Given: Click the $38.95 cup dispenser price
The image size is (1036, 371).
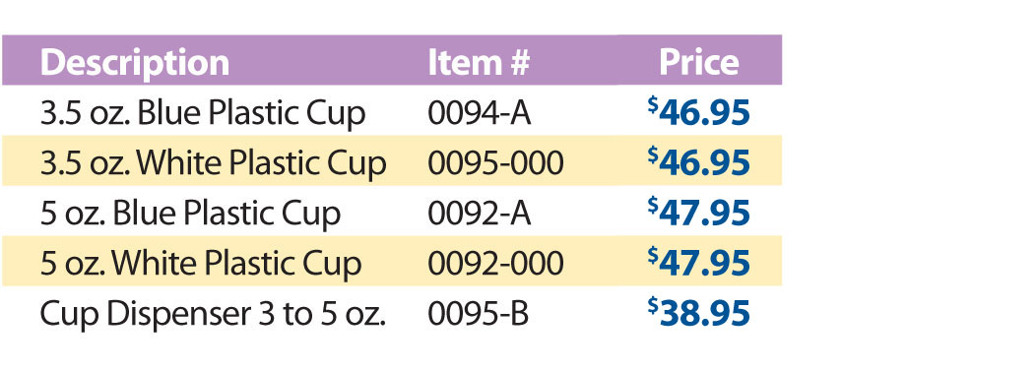Looking at the screenshot, I should [699, 313].
